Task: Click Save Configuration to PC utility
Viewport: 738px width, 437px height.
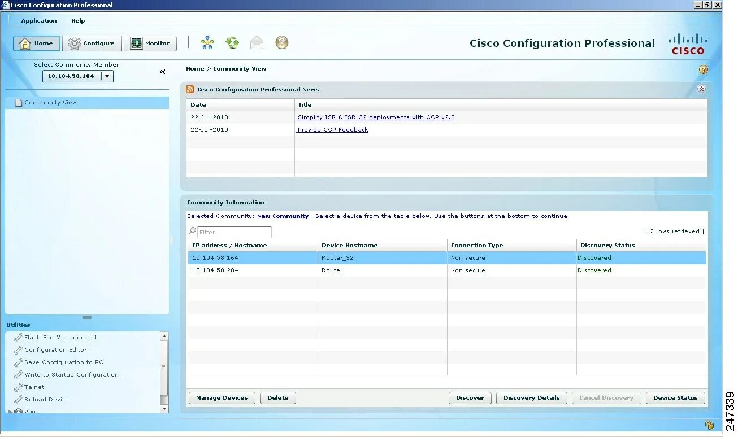Action: click(64, 362)
